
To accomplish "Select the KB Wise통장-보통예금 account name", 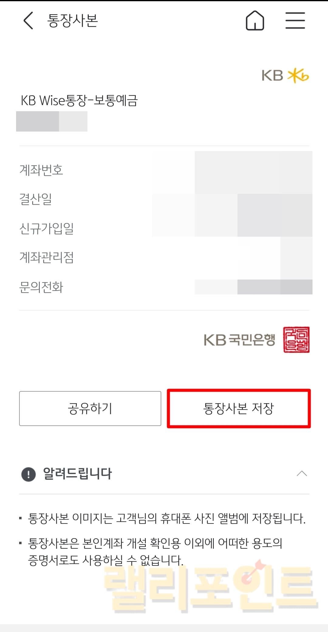I will point(79,101).
